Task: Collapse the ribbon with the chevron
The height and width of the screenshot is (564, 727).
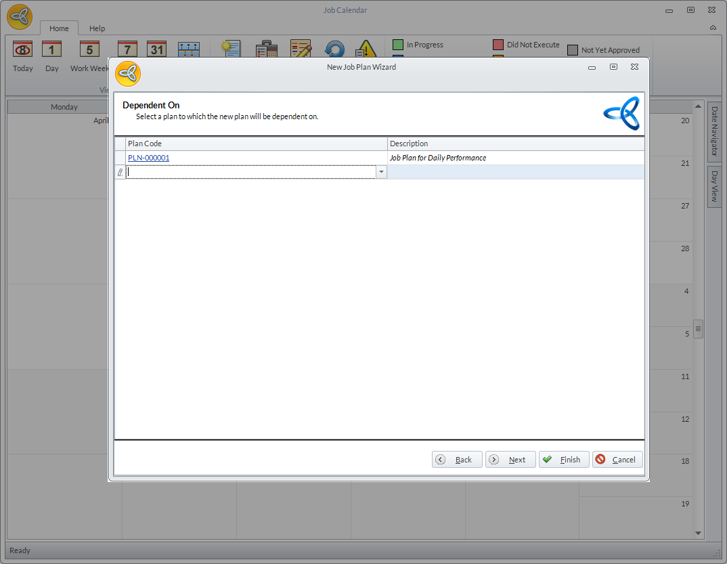Action: tap(713, 28)
